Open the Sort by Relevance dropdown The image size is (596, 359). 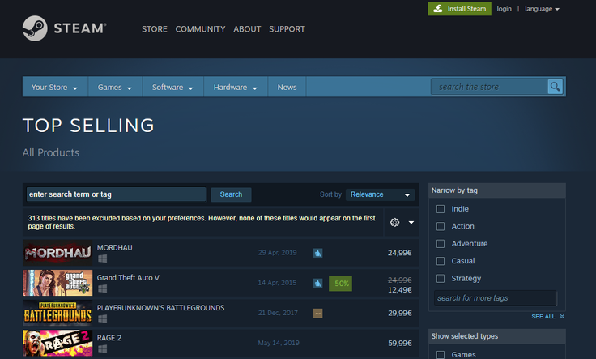tap(380, 194)
